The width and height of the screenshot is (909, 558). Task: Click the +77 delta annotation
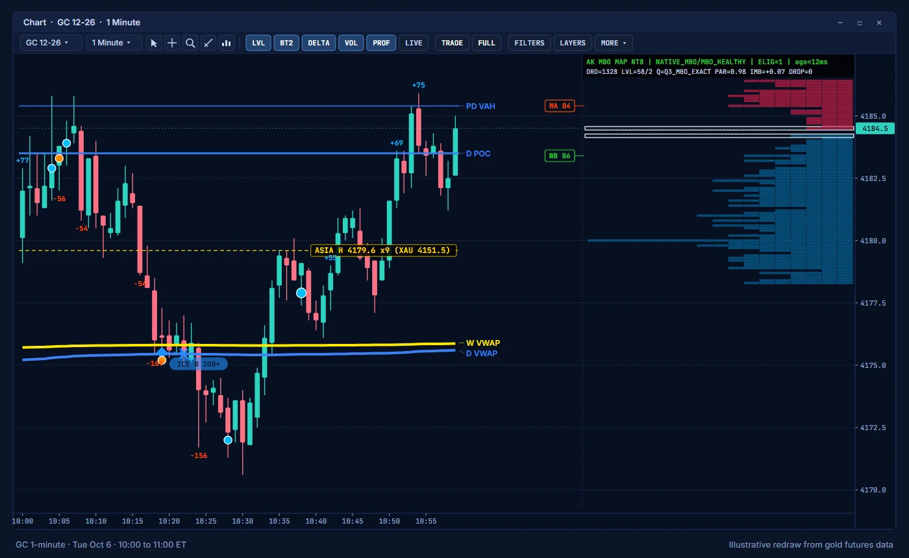point(23,160)
